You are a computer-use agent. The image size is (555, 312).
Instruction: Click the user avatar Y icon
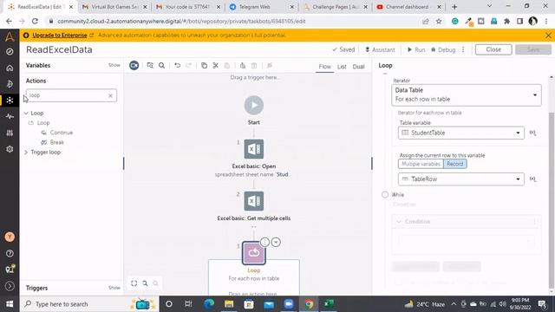[x=10, y=237]
